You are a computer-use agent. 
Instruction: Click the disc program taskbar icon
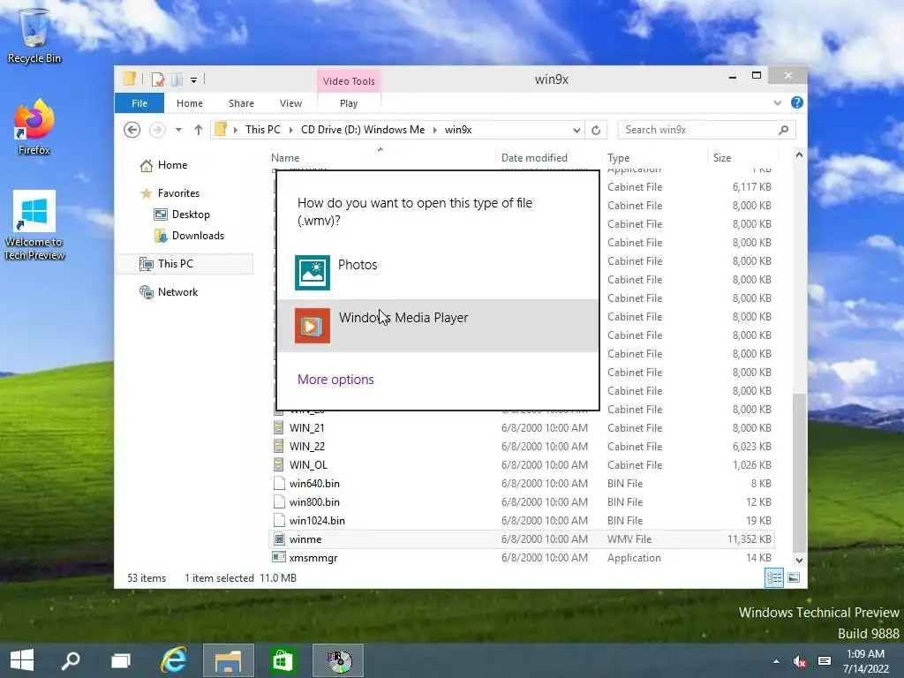point(338,660)
